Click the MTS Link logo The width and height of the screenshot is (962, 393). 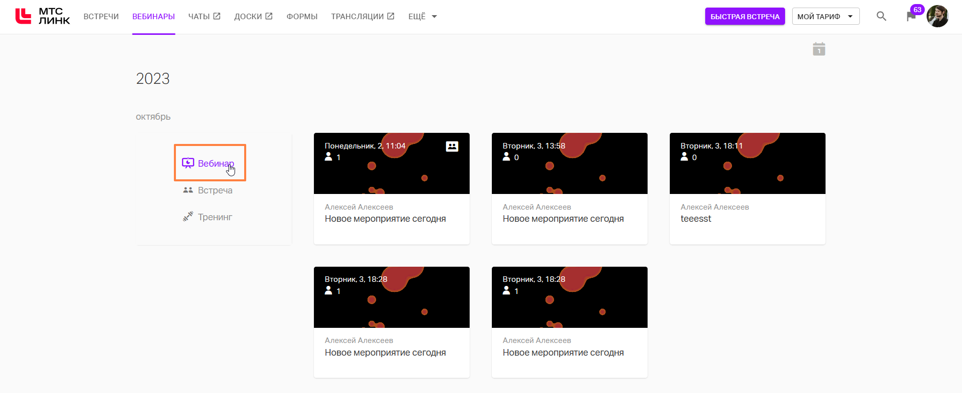(42, 16)
